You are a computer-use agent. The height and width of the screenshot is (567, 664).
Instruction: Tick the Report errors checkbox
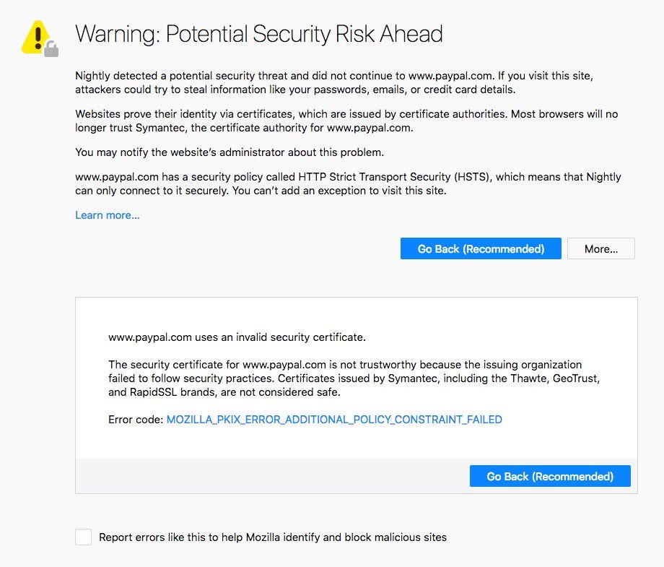pos(84,537)
